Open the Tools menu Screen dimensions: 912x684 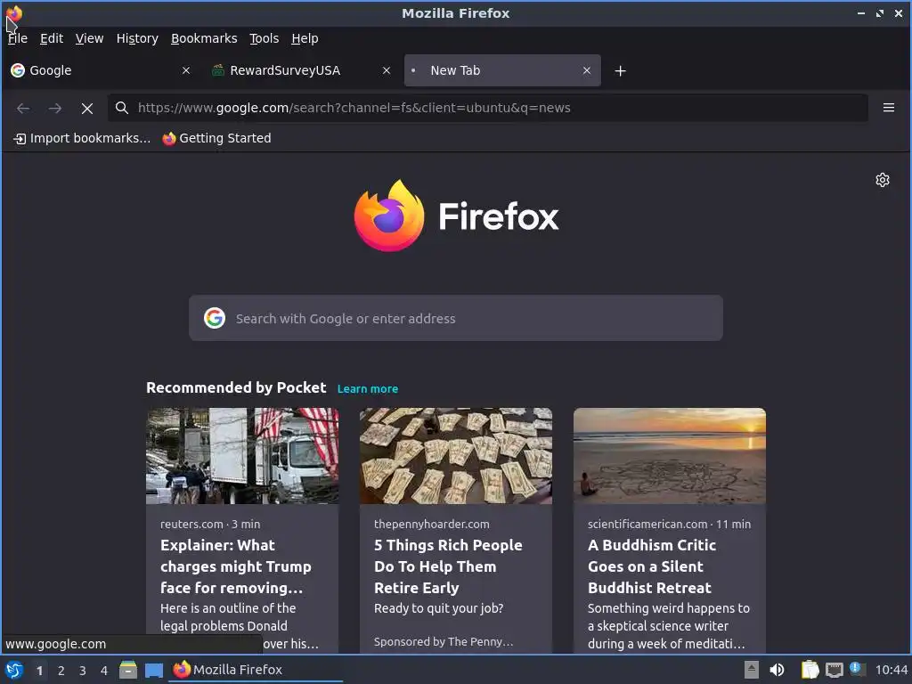click(264, 38)
